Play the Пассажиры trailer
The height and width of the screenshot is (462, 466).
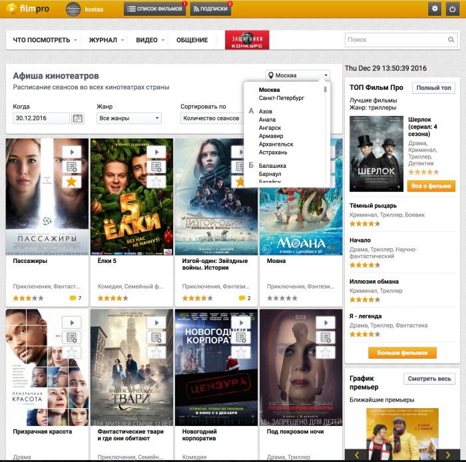72,152
